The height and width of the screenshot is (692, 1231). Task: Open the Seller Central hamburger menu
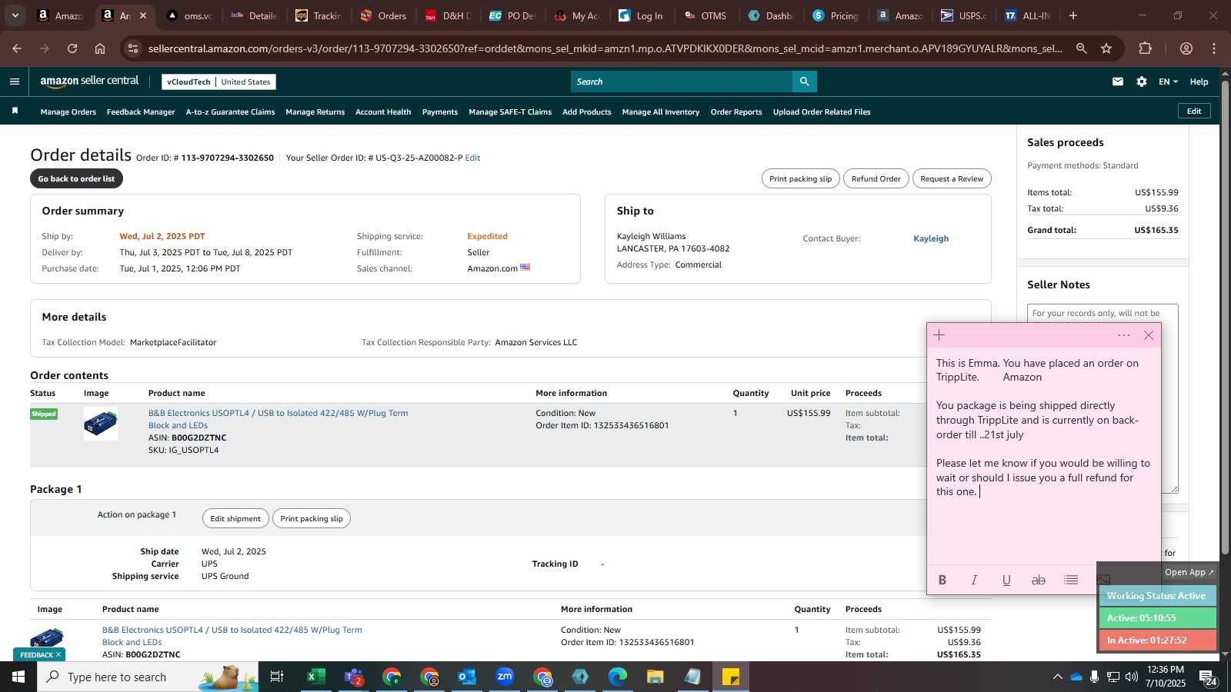(x=15, y=82)
